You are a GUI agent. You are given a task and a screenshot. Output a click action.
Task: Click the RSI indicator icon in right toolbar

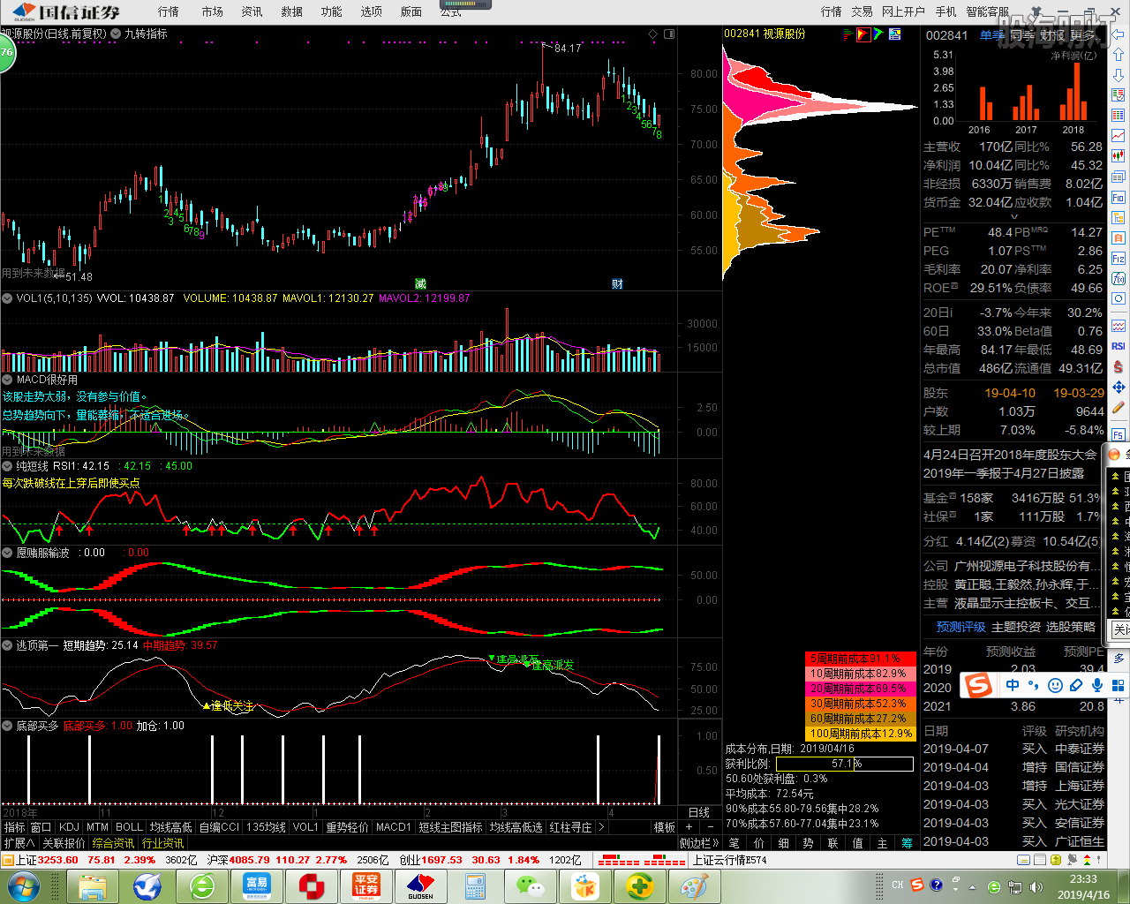coord(1119,346)
